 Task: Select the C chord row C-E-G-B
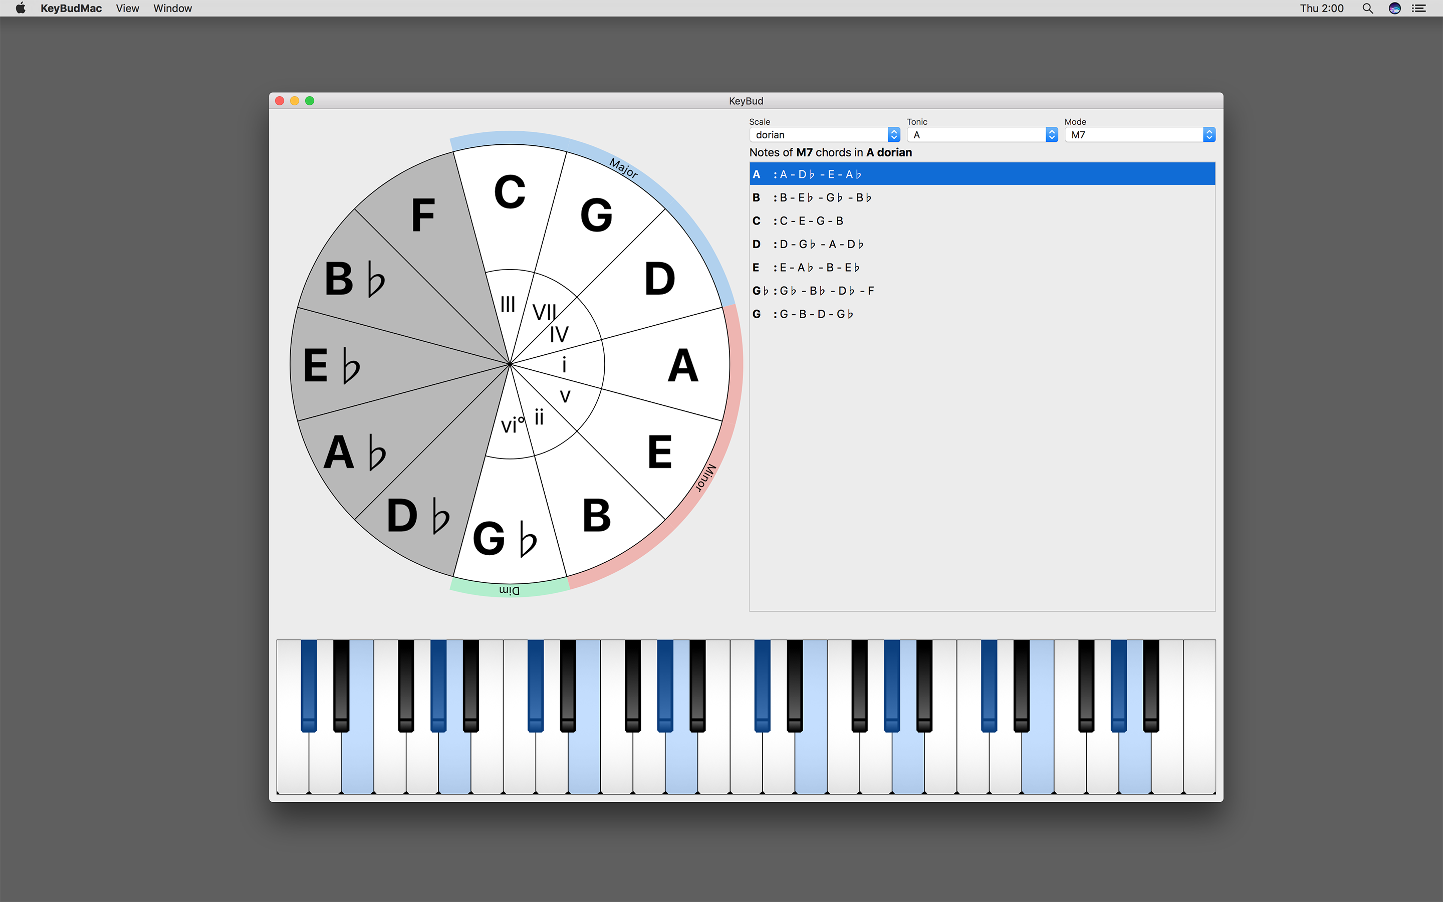point(982,220)
